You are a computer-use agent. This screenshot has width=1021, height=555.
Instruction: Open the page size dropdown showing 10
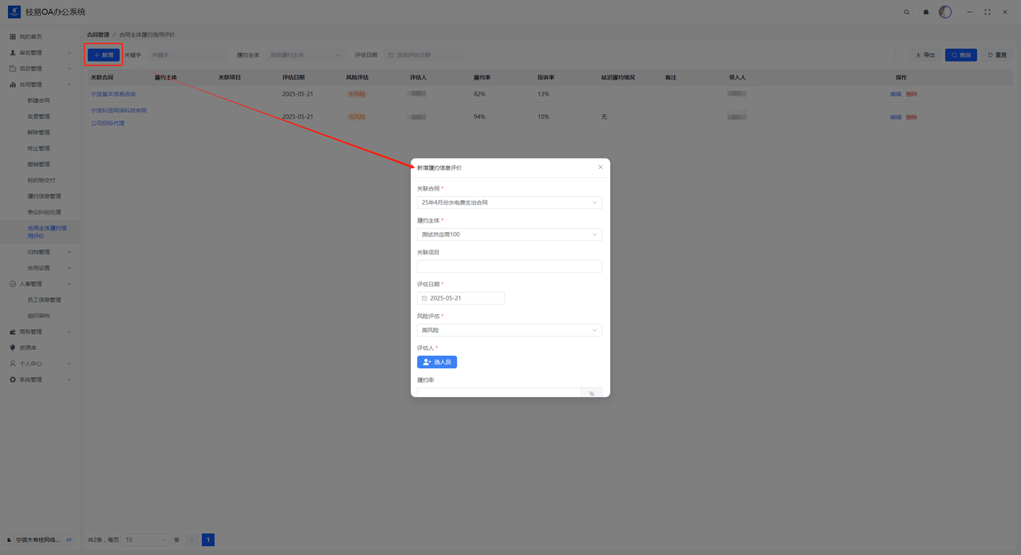pos(146,540)
